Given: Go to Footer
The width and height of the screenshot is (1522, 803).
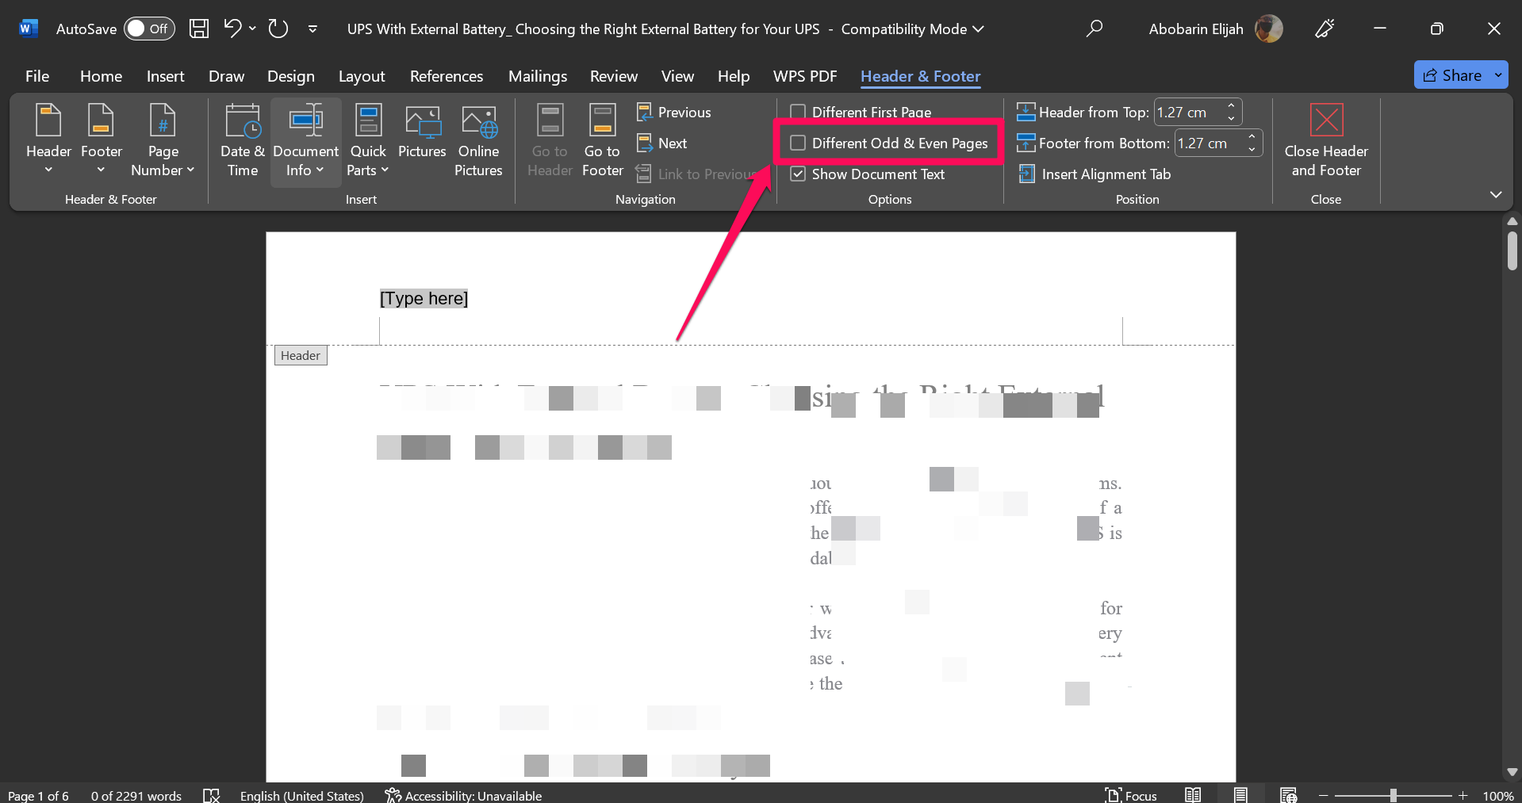Looking at the screenshot, I should pos(602,140).
